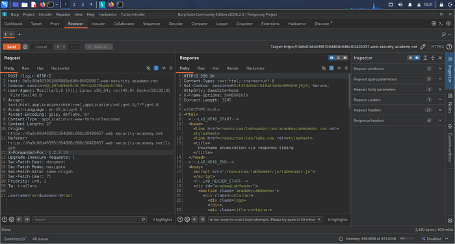Open the Decoder tab

(x=175, y=24)
